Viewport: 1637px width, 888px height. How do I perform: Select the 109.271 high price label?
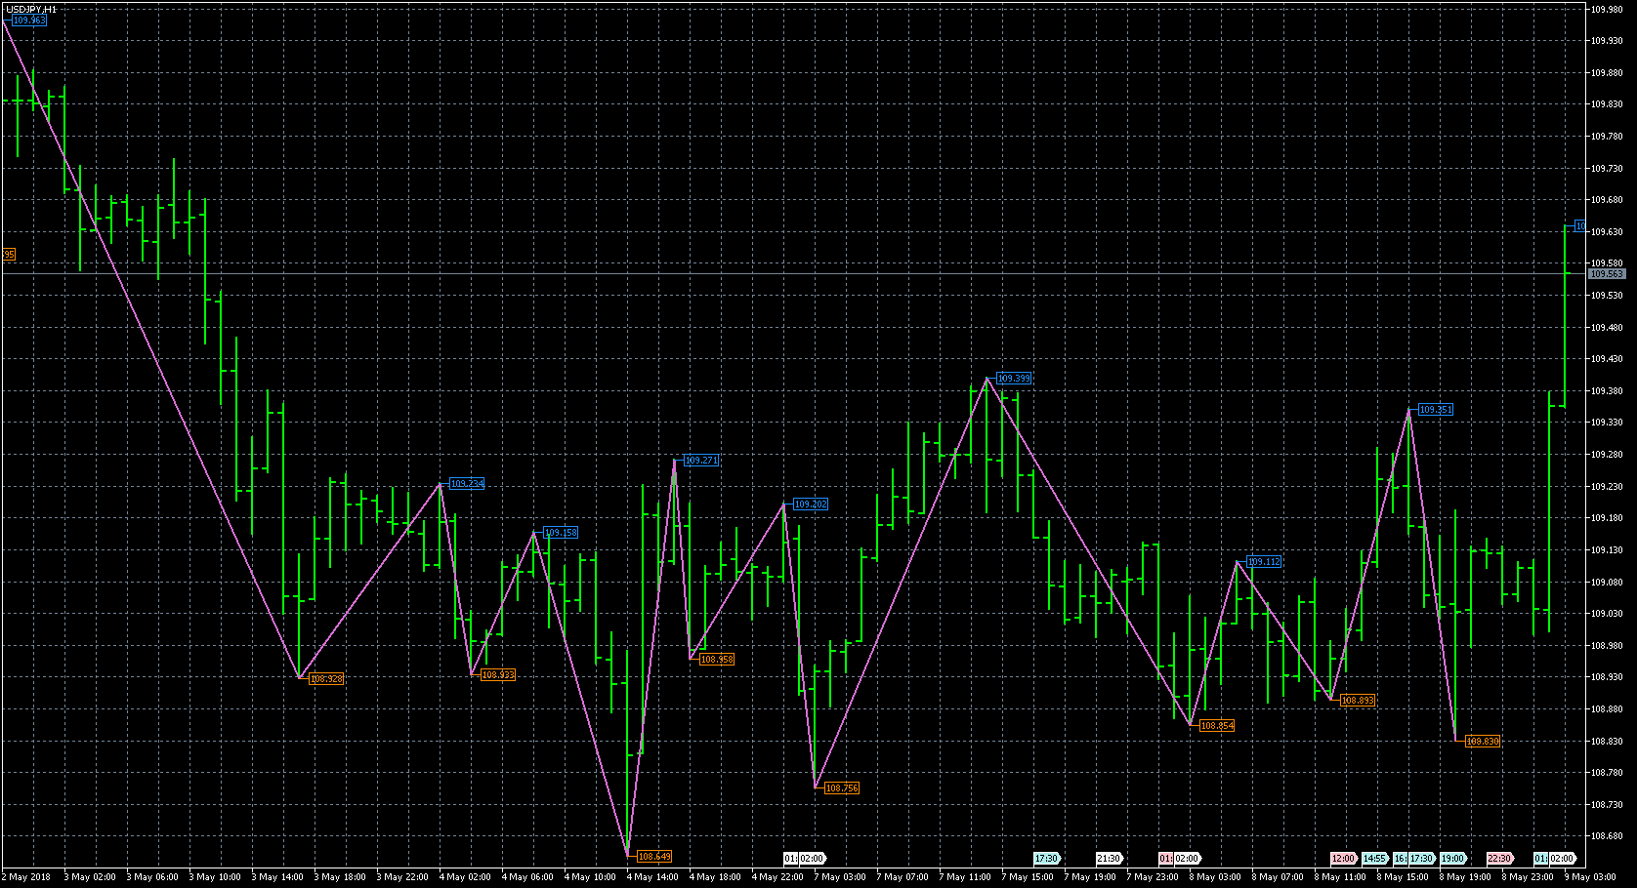700,461
